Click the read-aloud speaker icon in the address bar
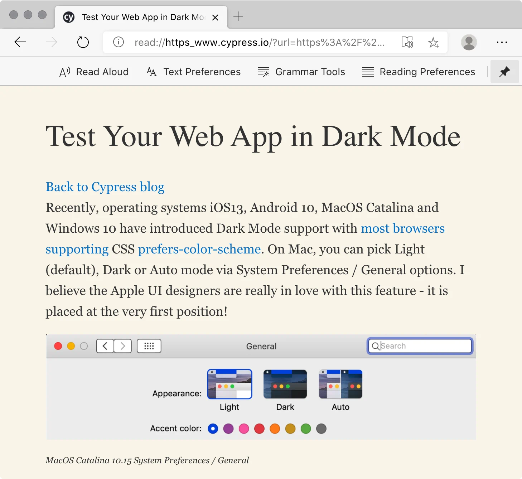 pos(408,42)
